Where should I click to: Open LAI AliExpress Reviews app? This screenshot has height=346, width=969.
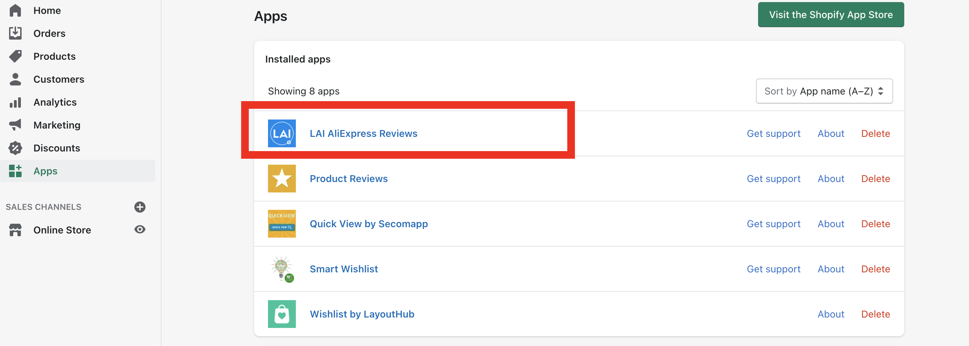pos(363,134)
